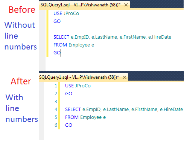
Task: Close the top SQLQuery1.sql tab
Action: (x=126, y=5)
